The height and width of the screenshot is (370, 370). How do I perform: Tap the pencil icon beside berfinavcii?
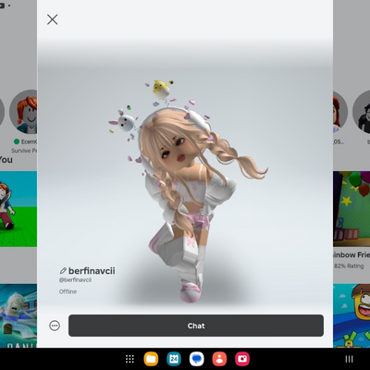click(x=63, y=271)
